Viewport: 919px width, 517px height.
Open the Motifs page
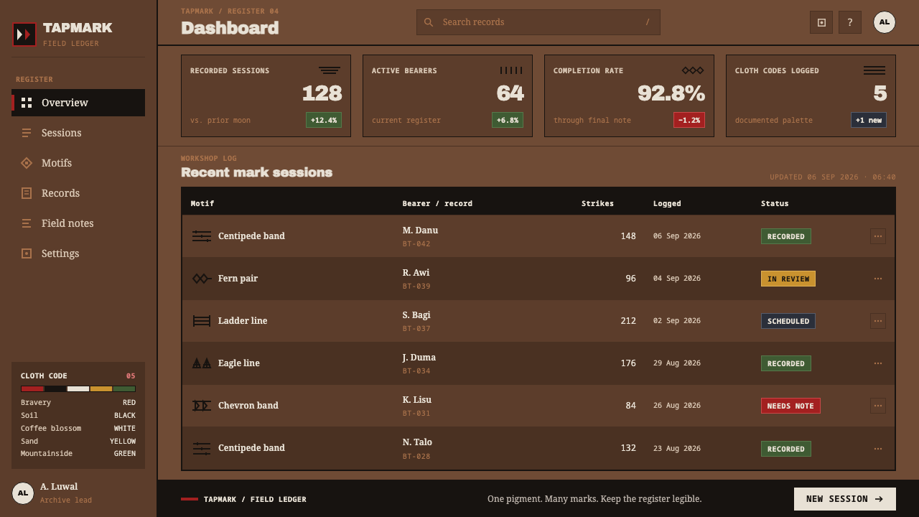pyautogui.click(x=78, y=163)
